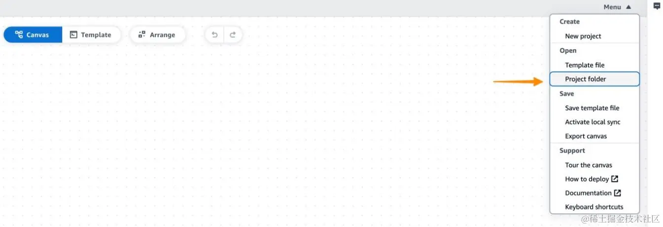The image size is (663, 227).
Task: Click the Menu triangle arrow
Action: coord(628,7)
